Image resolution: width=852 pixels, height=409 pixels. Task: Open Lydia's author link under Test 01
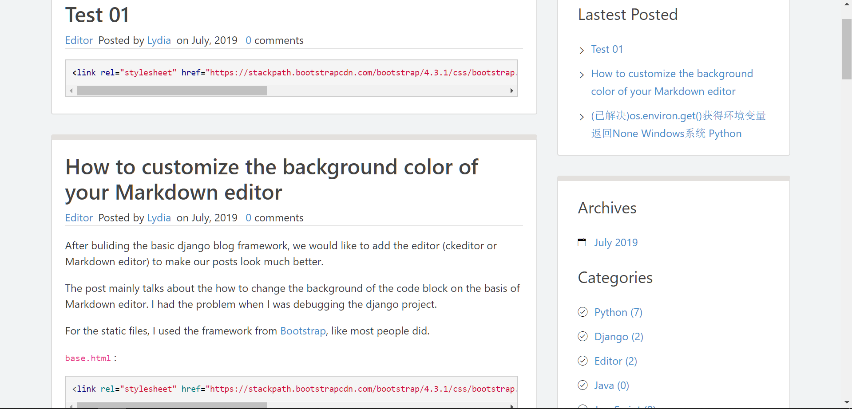coord(159,40)
